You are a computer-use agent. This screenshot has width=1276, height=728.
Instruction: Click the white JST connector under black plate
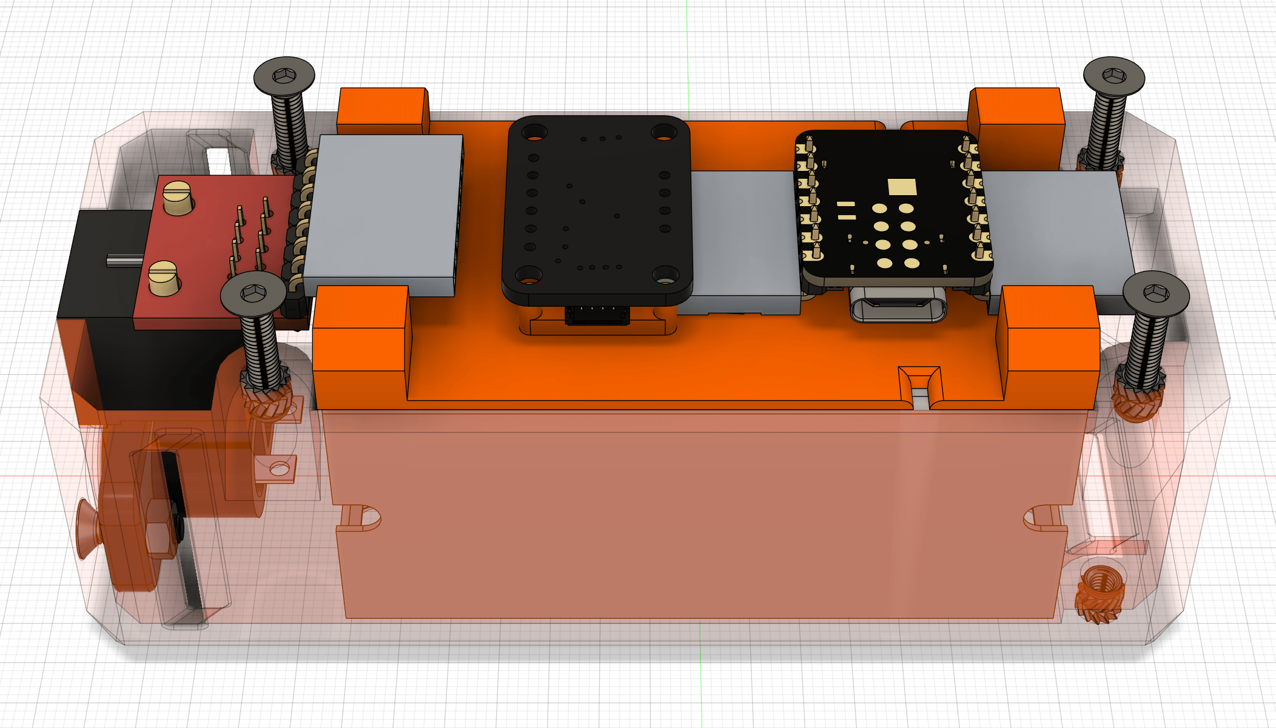(x=597, y=315)
